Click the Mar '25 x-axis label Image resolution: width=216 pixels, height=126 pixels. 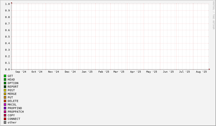click(x=119, y=72)
